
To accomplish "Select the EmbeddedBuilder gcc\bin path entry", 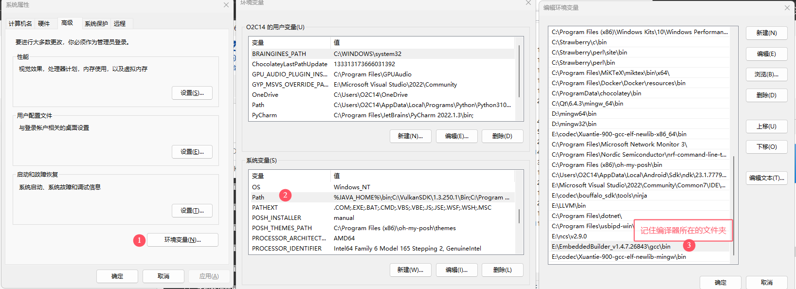I will 611,247.
